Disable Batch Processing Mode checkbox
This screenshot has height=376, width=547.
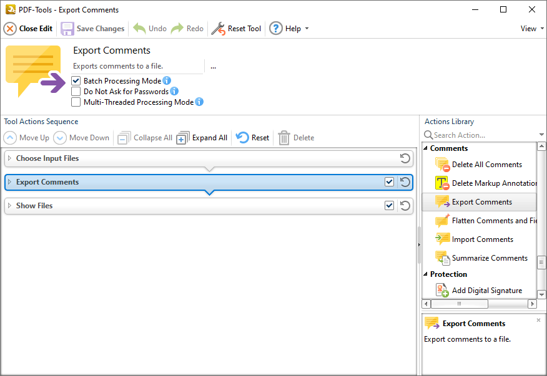[x=76, y=81]
